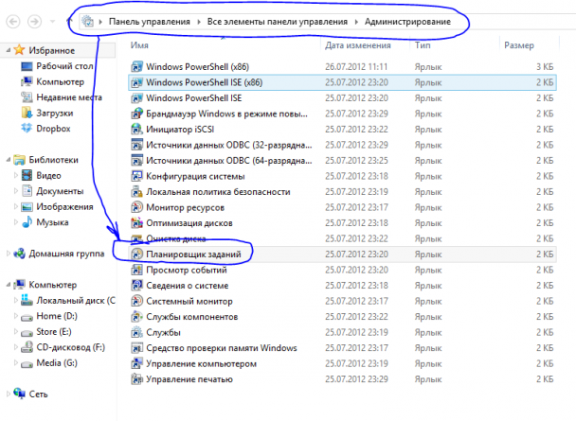Collapse the Избранное tree section
576x421 pixels.
pos(9,50)
